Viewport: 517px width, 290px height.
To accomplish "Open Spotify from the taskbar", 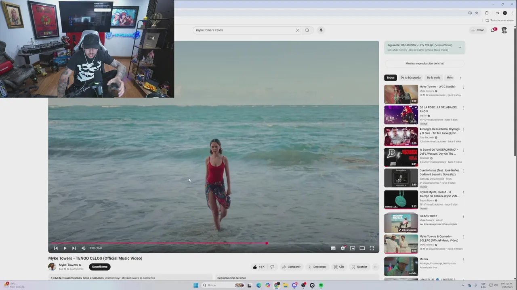I will tap(321, 285).
